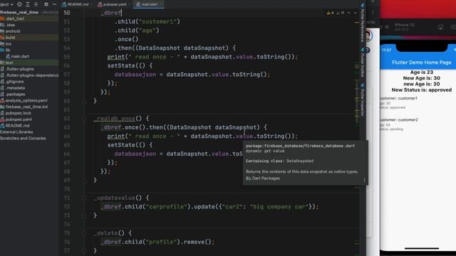This screenshot has width=456, height=256.
Task: Click the help question mark icon
Action: [368, 50]
